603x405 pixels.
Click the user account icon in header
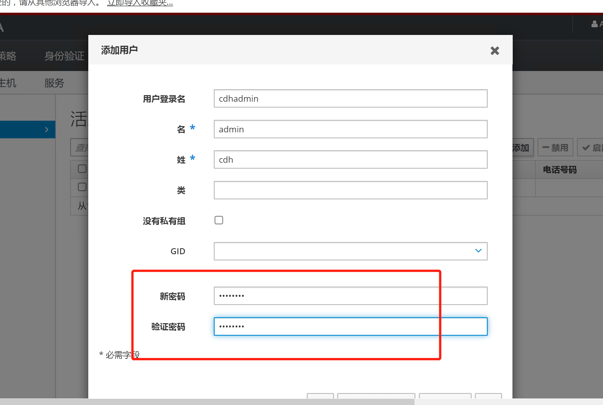click(x=594, y=24)
